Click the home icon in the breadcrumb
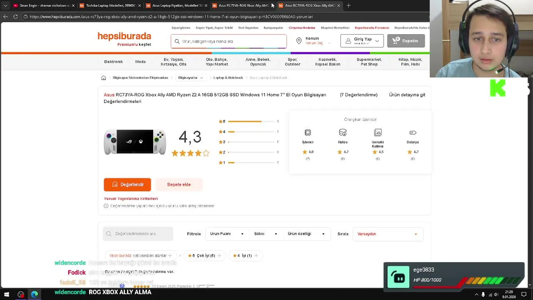 pyautogui.click(x=104, y=78)
